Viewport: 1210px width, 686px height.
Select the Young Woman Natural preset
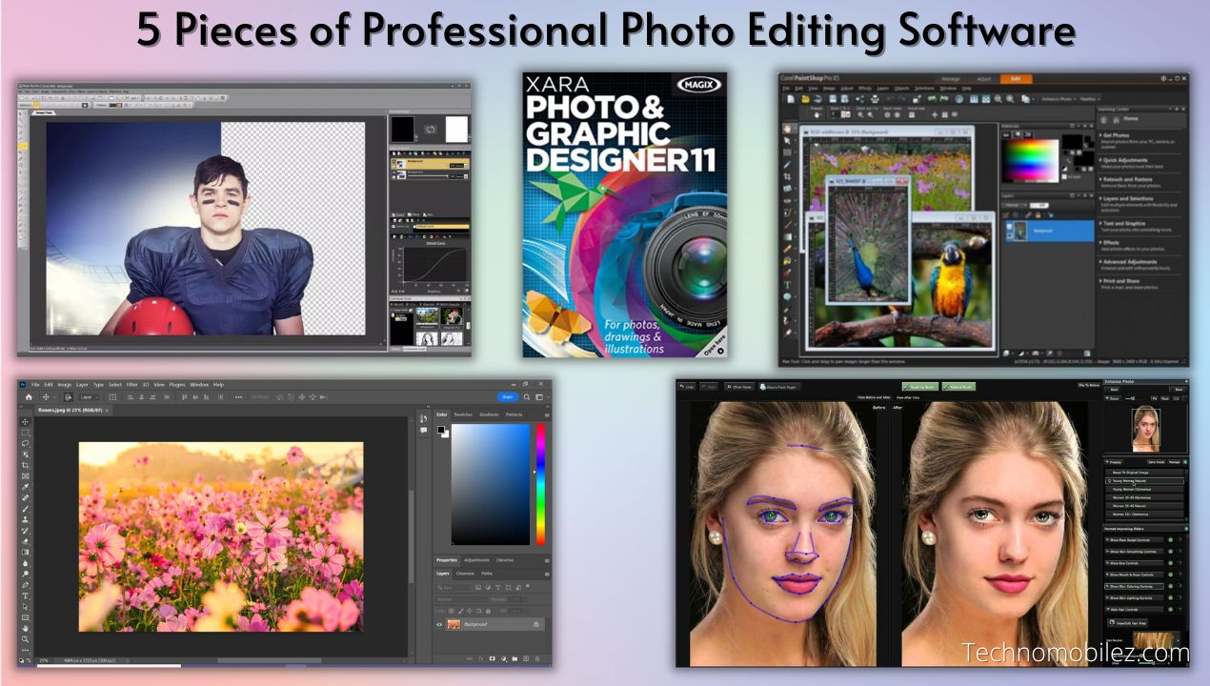[x=1146, y=481]
